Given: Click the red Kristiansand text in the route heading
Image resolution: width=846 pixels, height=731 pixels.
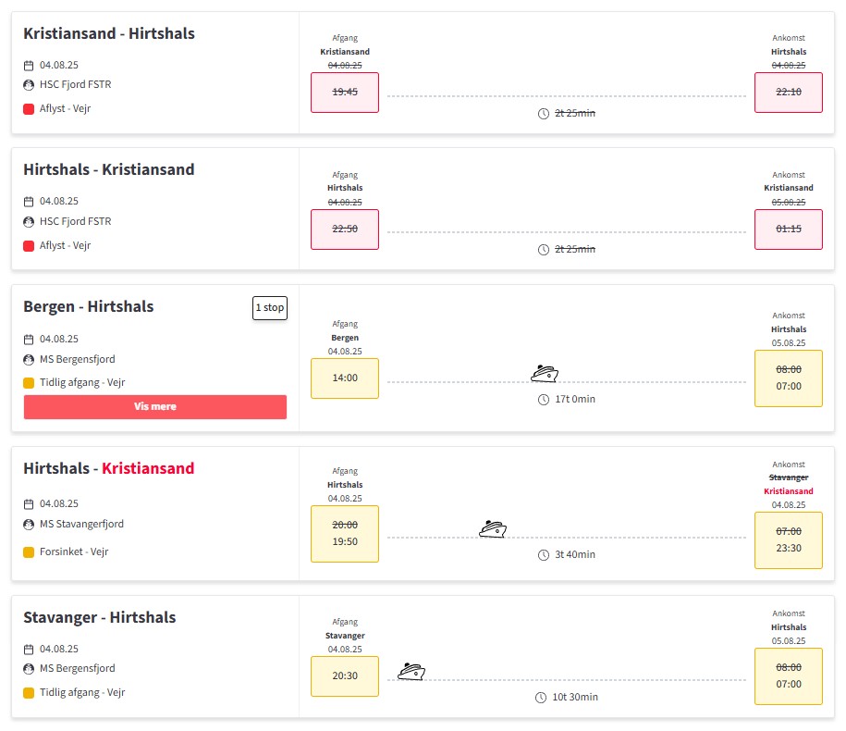Looking at the screenshot, I should coord(148,468).
